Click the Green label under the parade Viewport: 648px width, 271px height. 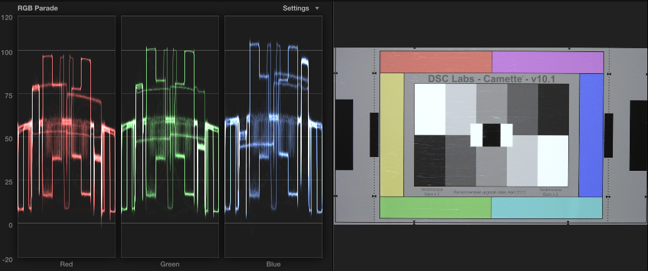170,264
